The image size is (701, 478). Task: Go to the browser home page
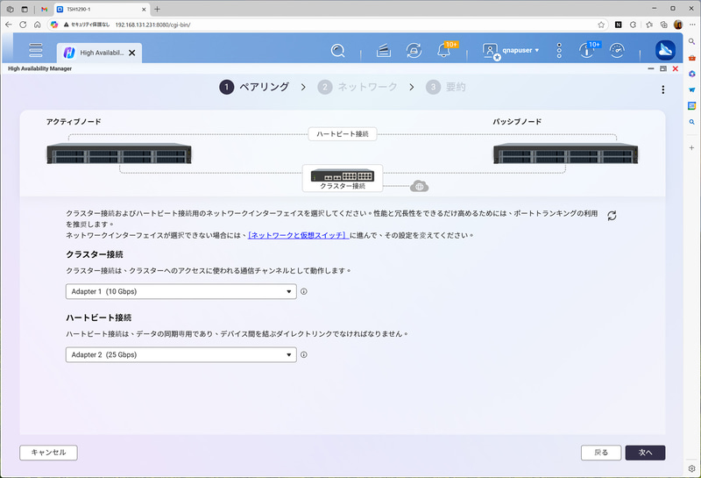click(38, 25)
